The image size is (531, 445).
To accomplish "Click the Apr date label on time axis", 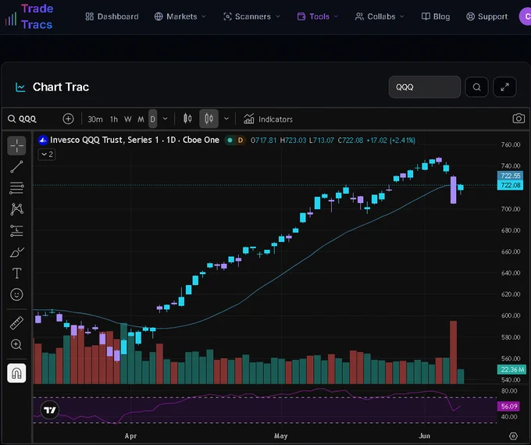I will [130, 436].
